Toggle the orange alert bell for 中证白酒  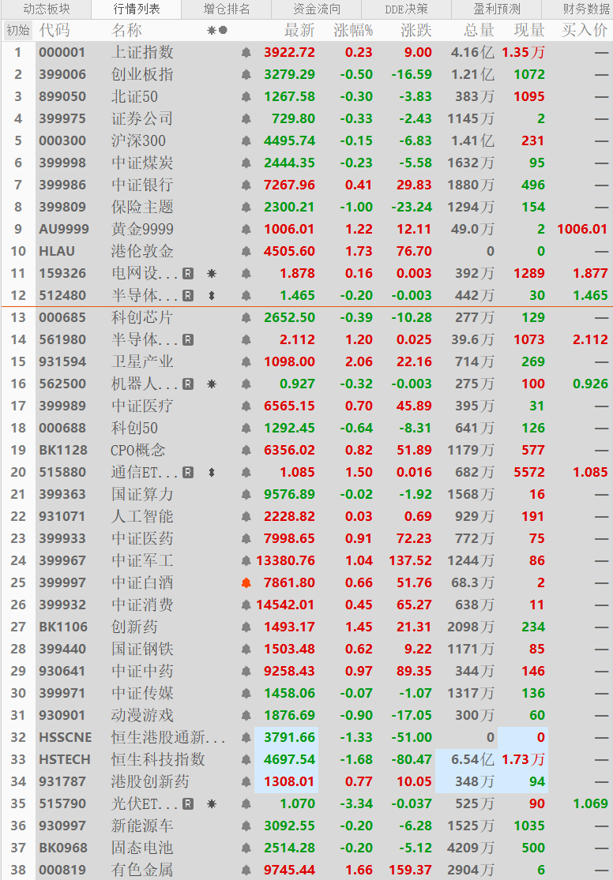pyautogui.click(x=246, y=583)
